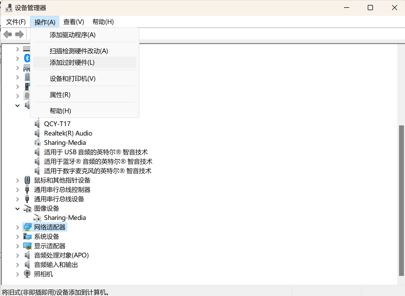
Task: Expand the 鼠标和其他指针设备 node
Action: coord(17,180)
